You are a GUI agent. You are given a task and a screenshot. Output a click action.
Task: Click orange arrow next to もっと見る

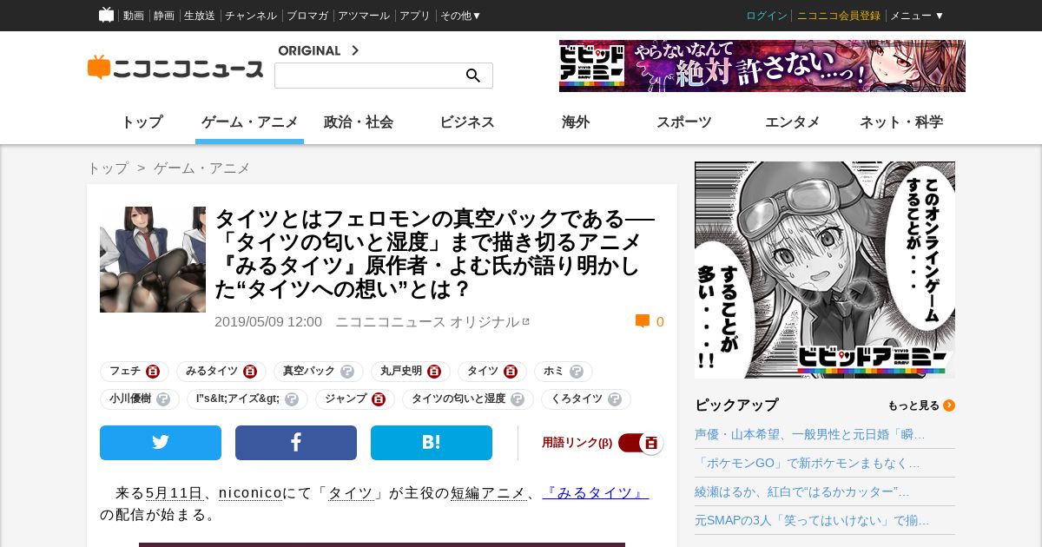click(x=949, y=405)
